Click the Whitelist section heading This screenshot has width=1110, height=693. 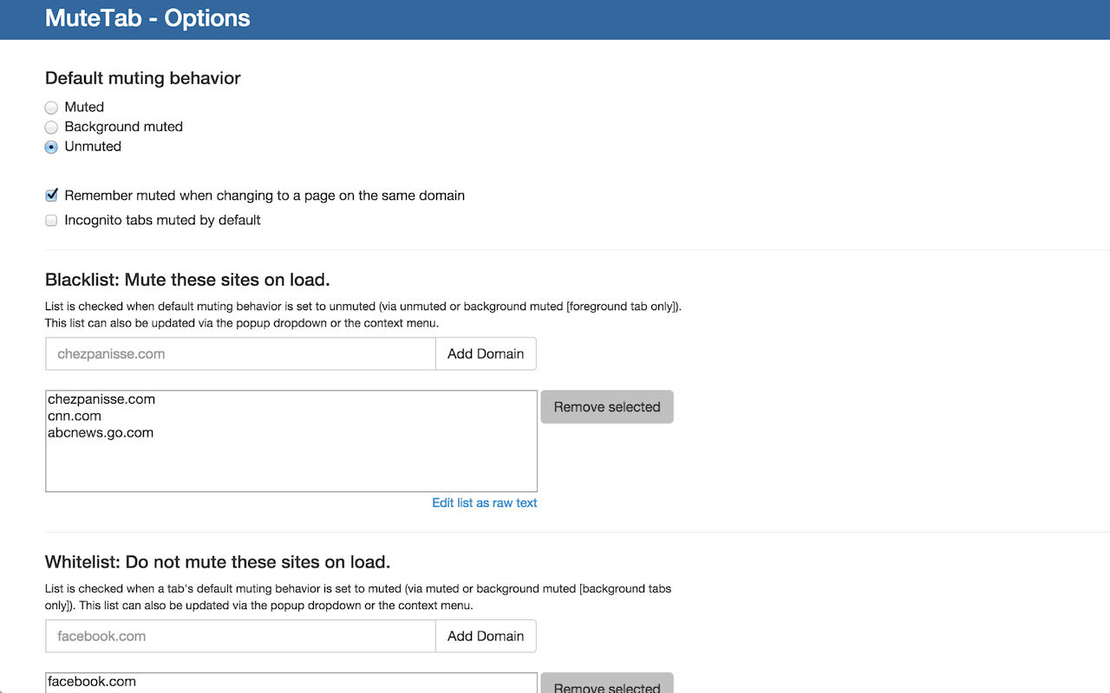tap(218, 562)
